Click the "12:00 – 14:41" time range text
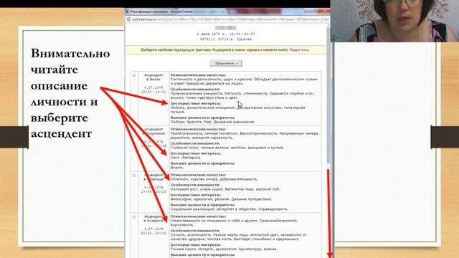459x258 pixels. (x=153, y=92)
